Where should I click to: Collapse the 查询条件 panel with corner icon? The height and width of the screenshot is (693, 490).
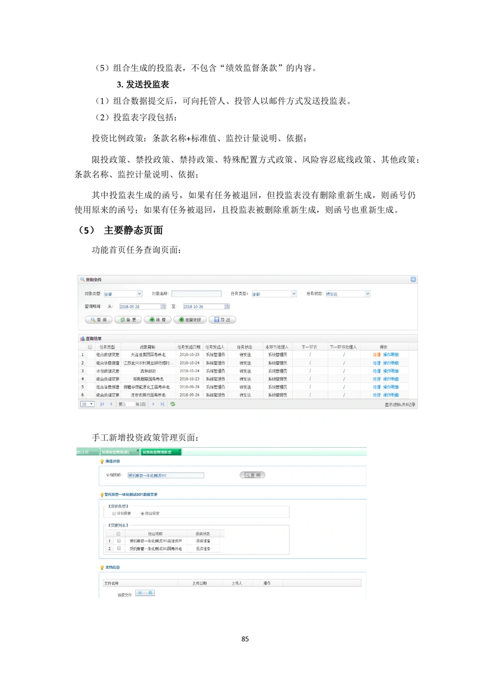(413, 279)
